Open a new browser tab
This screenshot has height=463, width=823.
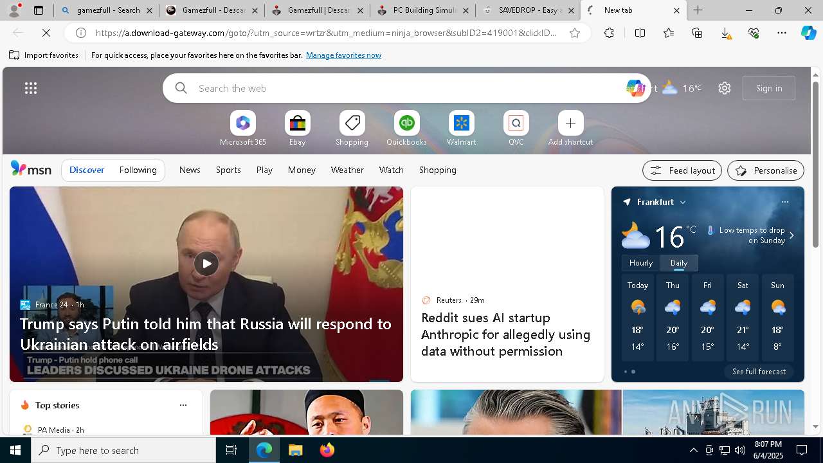[698, 10]
